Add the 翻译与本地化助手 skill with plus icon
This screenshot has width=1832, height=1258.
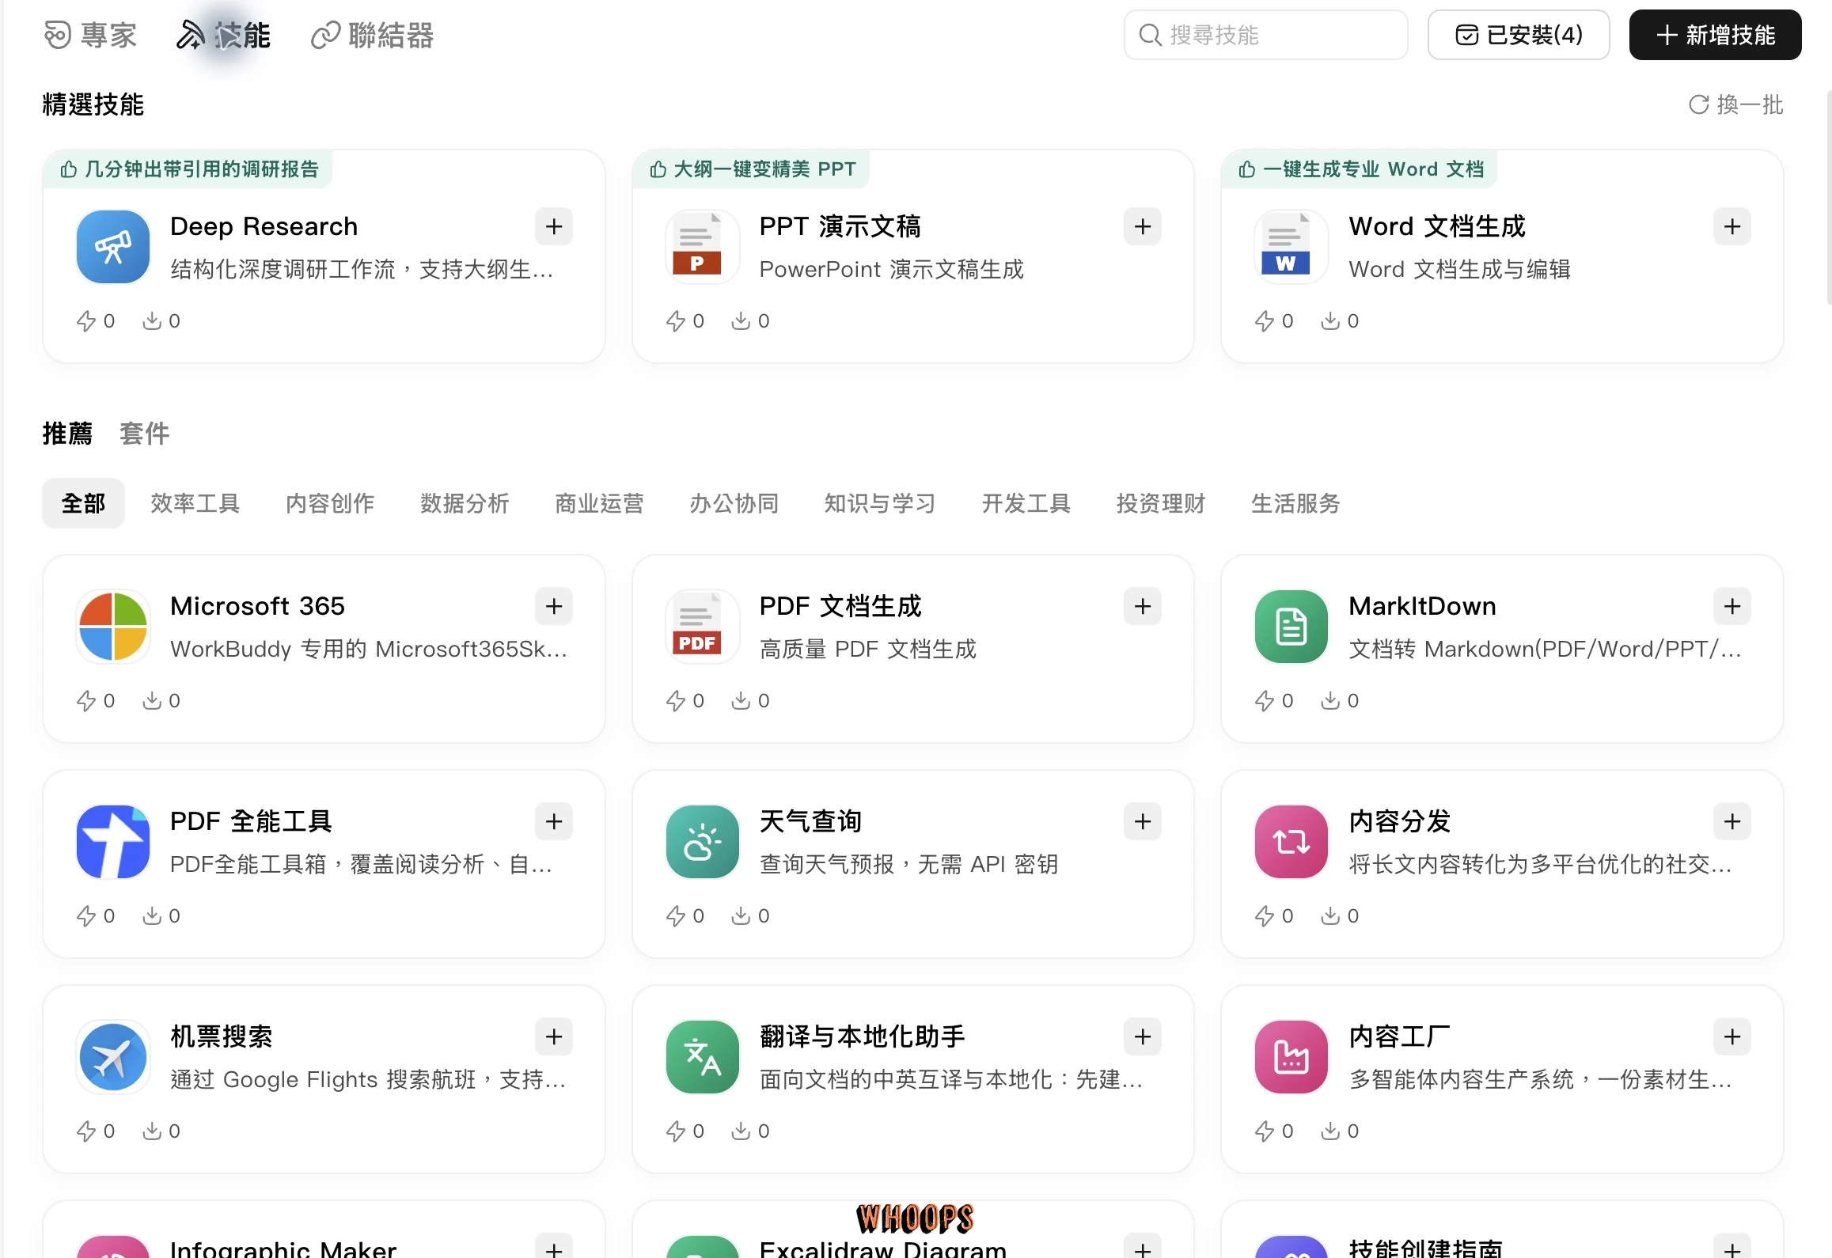click(x=1142, y=1037)
